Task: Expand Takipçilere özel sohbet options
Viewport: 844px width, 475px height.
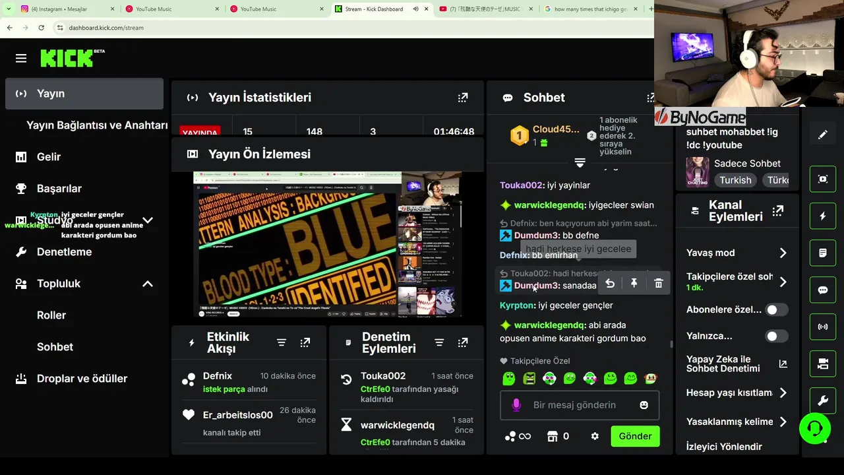Action: [783, 282]
